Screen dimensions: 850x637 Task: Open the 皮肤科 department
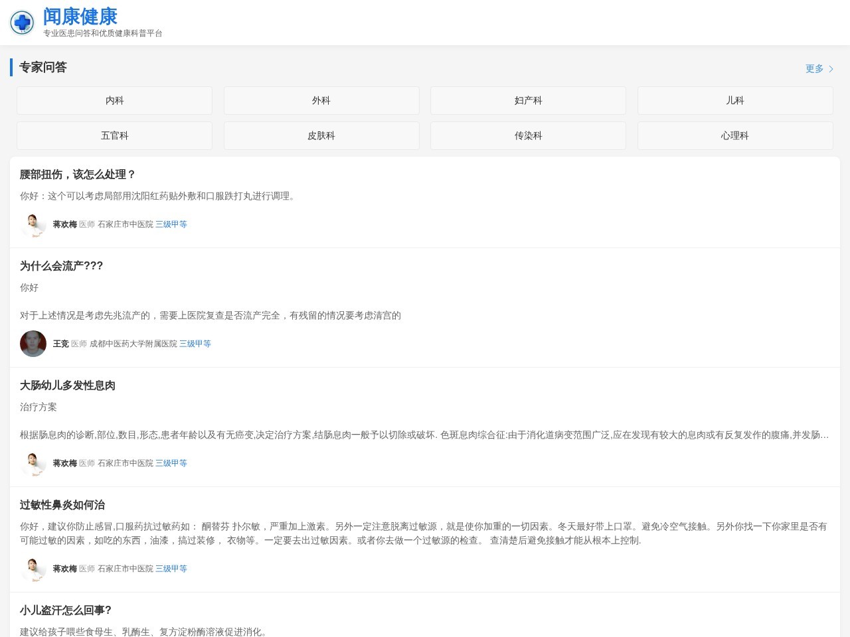tap(321, 136)
